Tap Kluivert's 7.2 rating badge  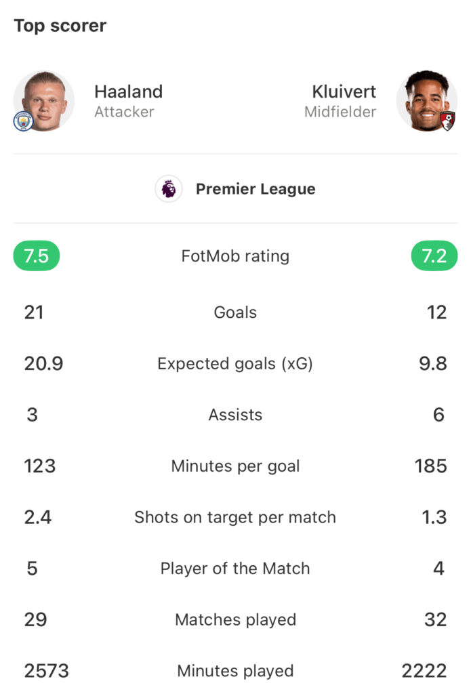pos(434,256)
